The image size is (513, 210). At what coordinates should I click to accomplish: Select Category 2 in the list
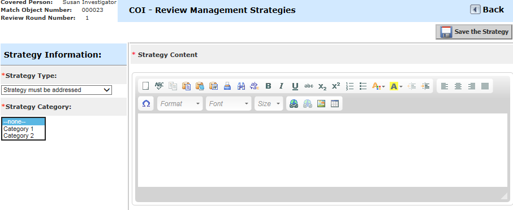(x=23, y=136)
